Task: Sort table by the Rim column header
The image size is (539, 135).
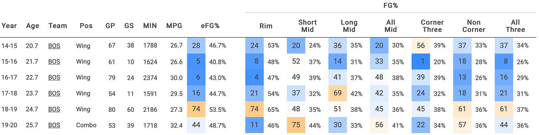Action: [266, 26]
